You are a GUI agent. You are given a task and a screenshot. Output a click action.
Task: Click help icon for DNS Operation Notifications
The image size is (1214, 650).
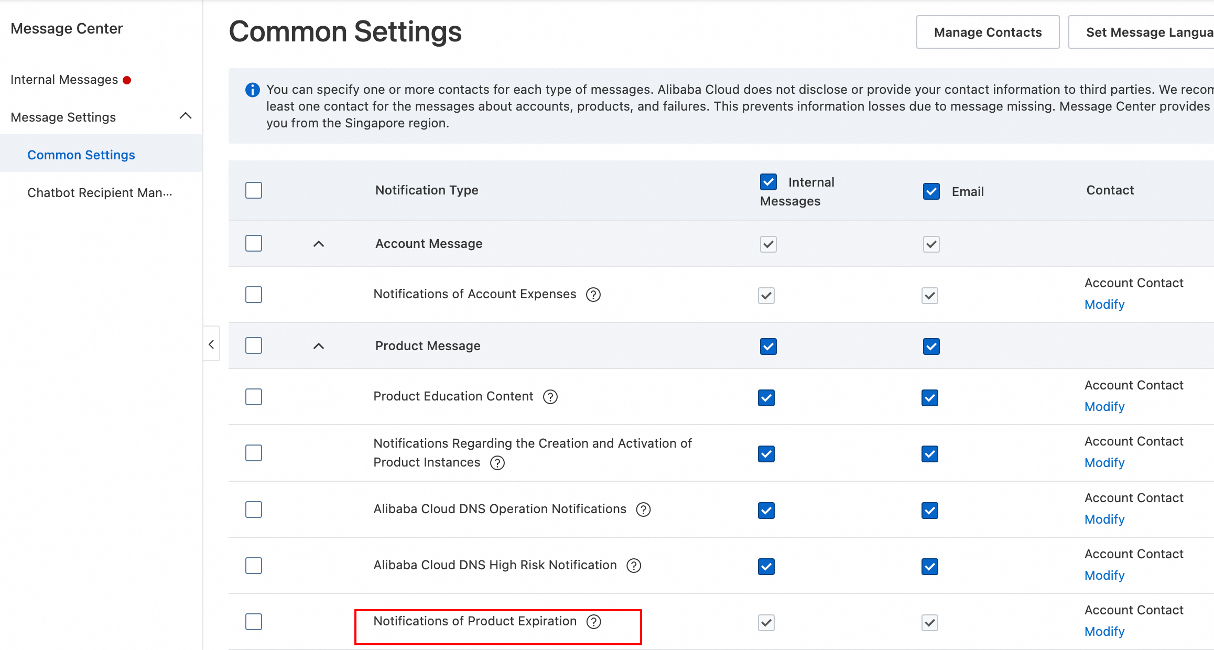pos(643,510)
